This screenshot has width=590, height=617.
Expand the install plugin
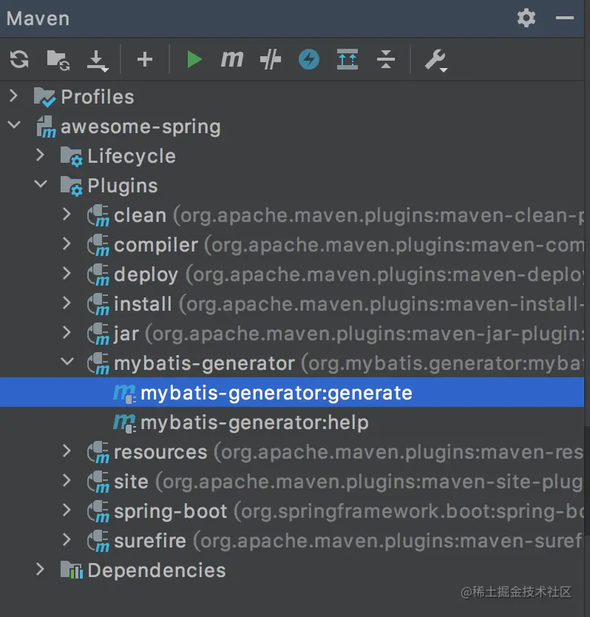(x=67, y=303)
